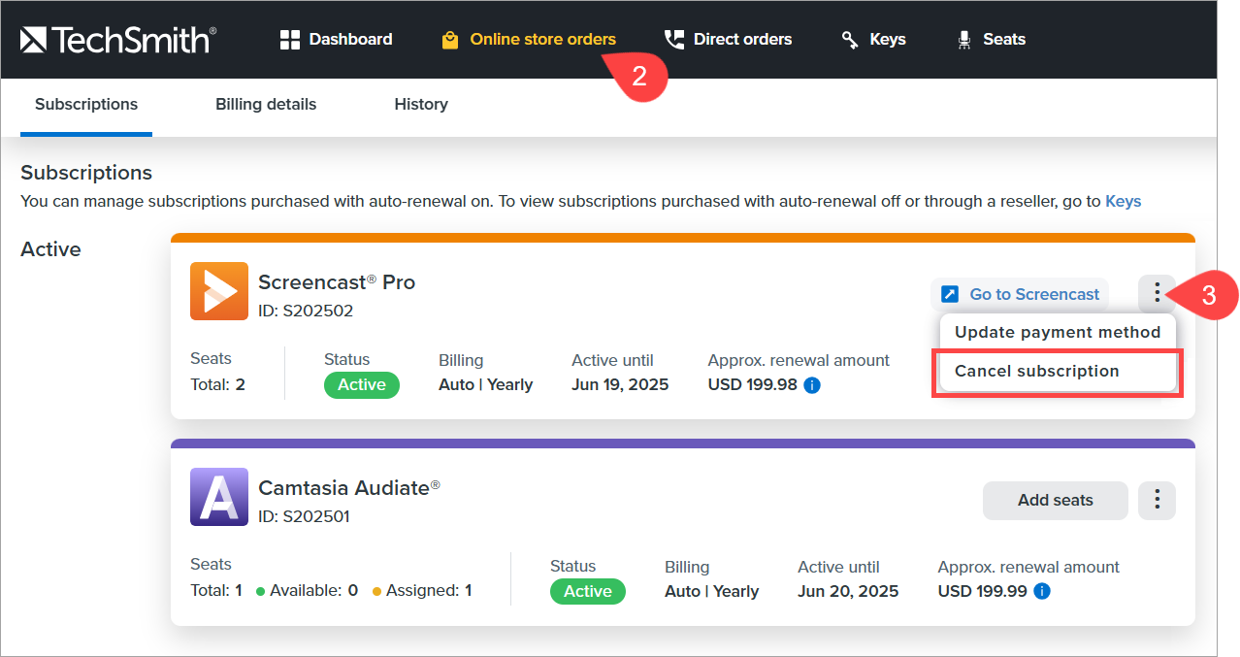
Task: Click the USD 199.98 renewal amount
Action: (x=753, y=385)
